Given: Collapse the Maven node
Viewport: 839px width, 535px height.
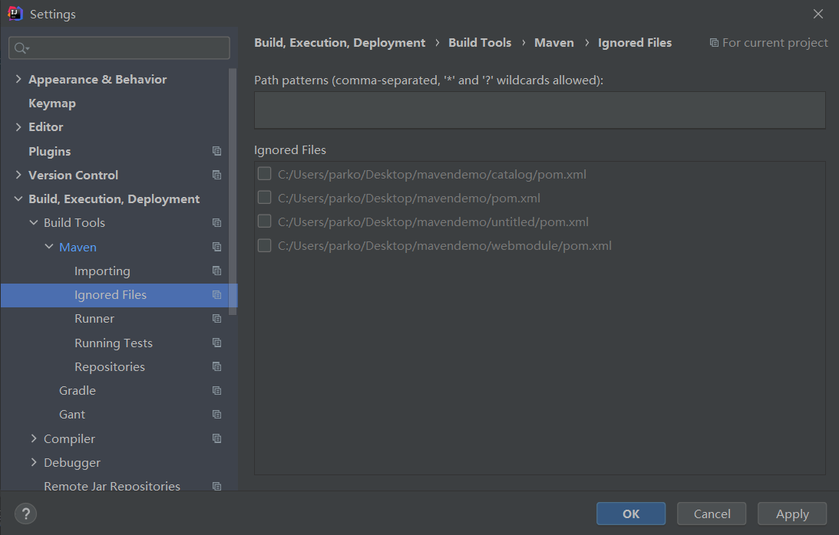Looking at the screenshot, I should tap(49, 246).
